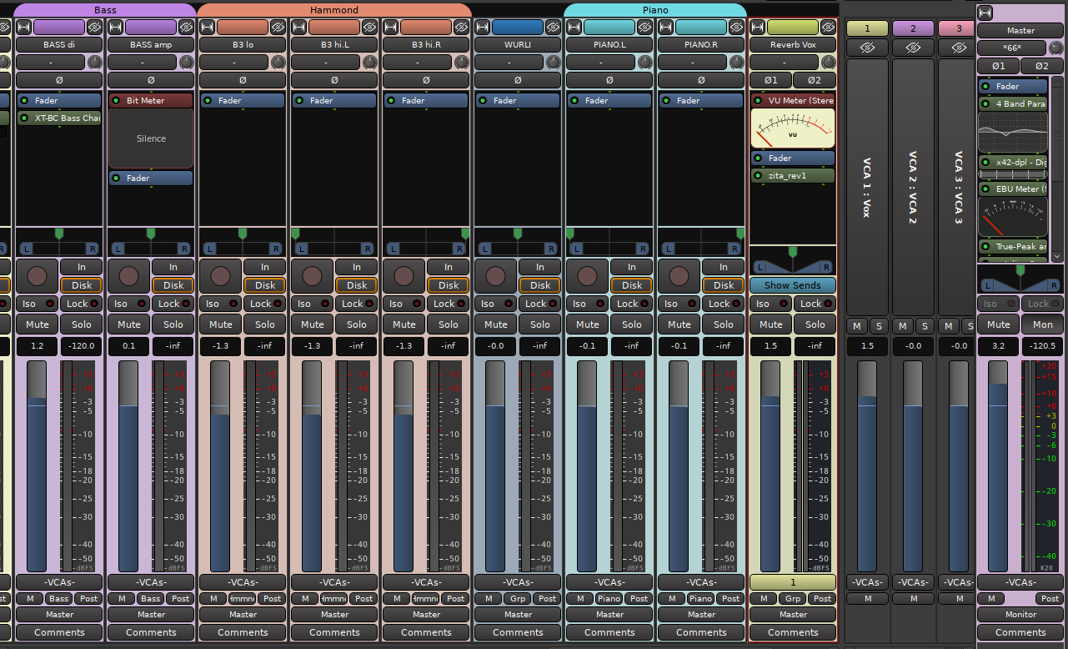Open VCAs dropdown on BASS di strip
1068x649 pixels.
[59, 582]
